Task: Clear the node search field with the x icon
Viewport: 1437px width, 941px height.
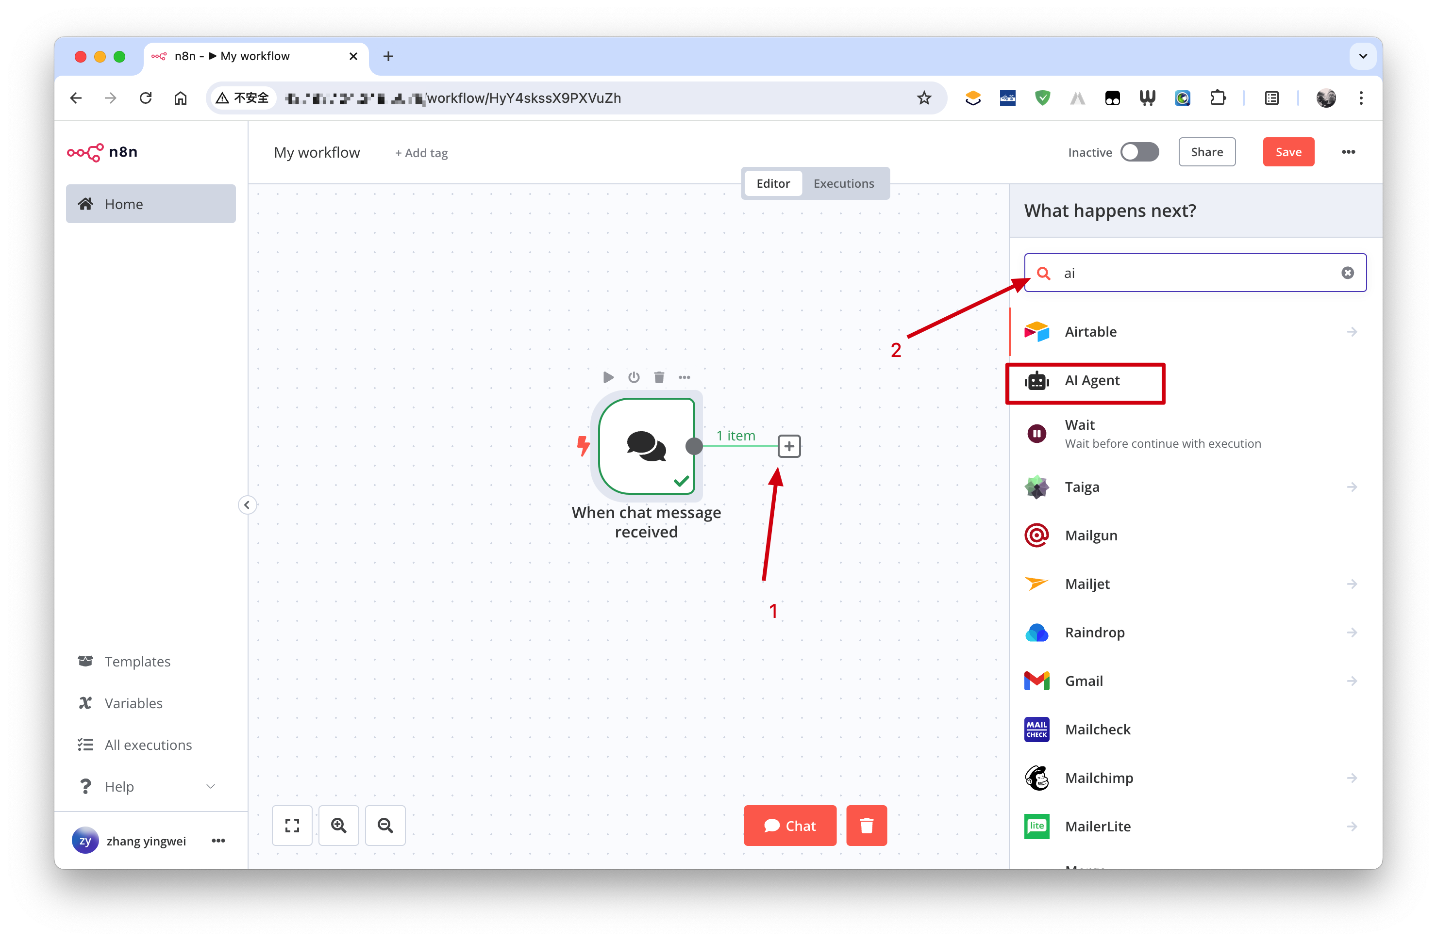Action: pyautogui.click(x=1347, y=273)
